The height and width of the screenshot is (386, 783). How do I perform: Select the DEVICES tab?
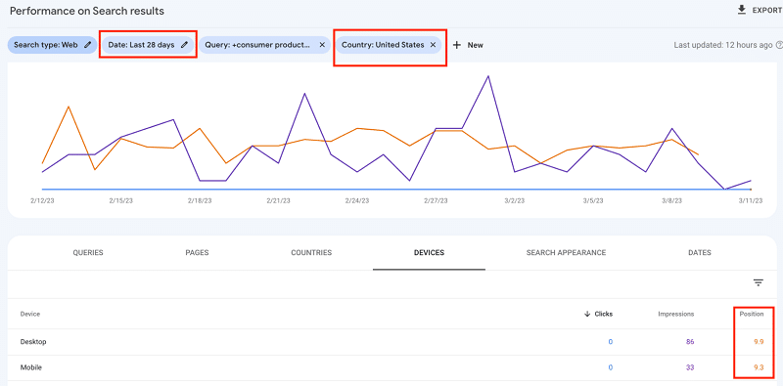coord(429,253)
